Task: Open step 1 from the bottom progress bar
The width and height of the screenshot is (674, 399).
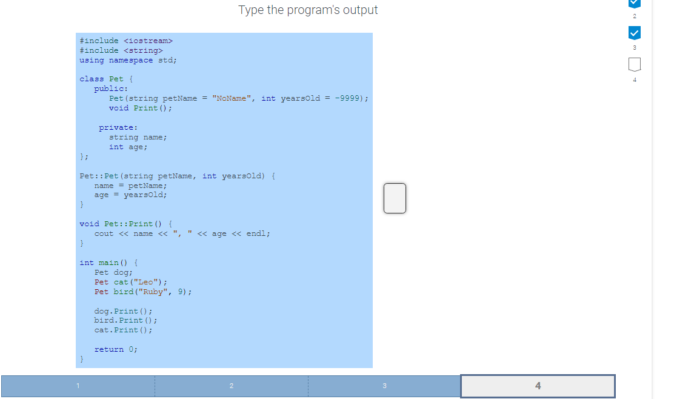Action: tap(77, 386)
